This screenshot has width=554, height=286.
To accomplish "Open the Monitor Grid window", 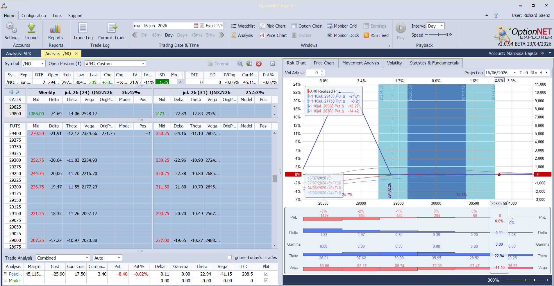I will (x=342, y=26).
